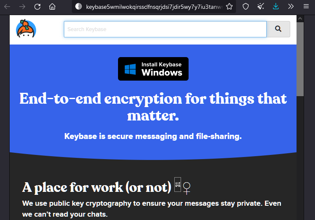Click the Keybase mascot logo
315x220 pixels.
pos(26,28)
